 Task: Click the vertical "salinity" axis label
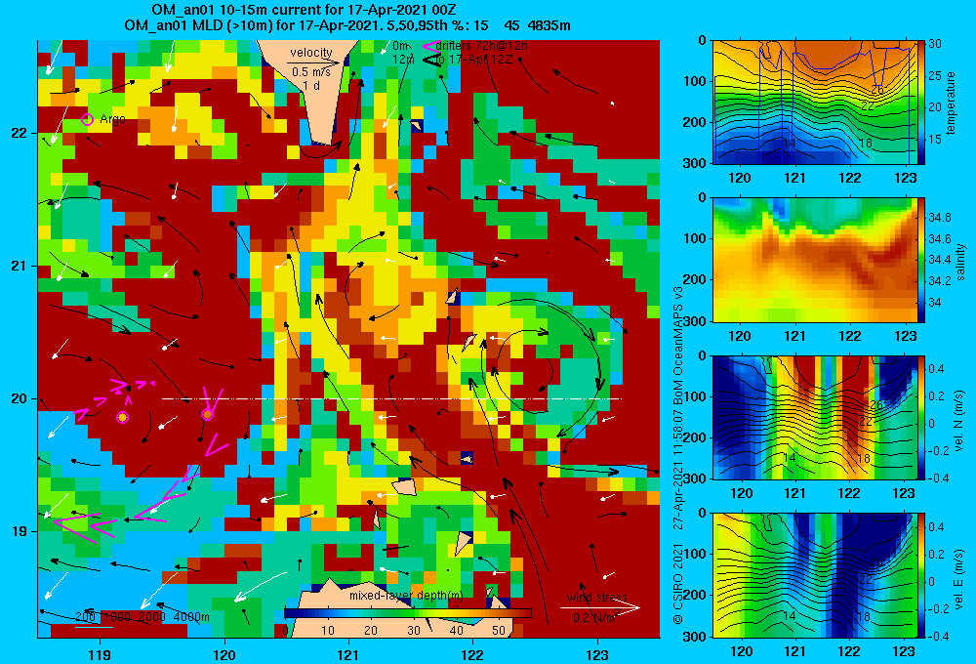pyautogui.click(x=960, y=262)
